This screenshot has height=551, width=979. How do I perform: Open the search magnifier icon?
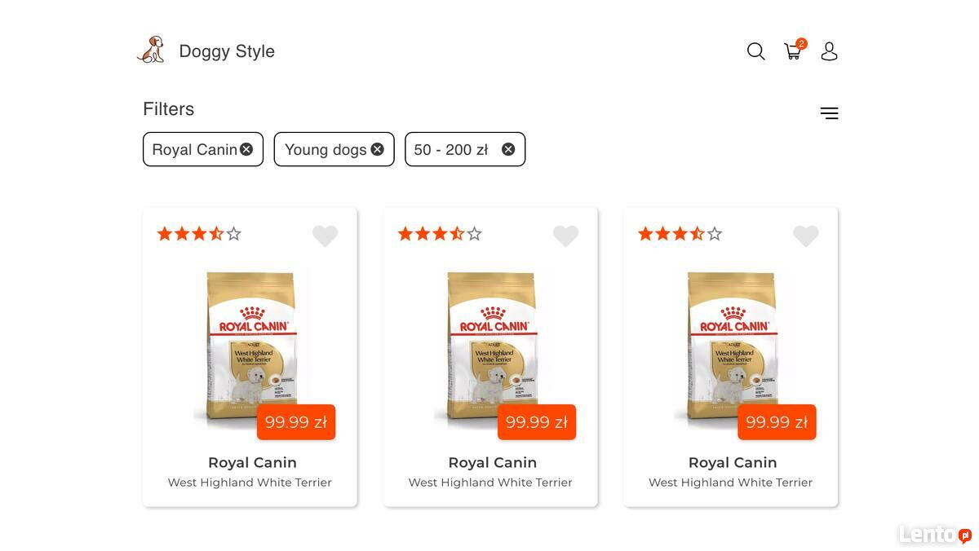755,51
